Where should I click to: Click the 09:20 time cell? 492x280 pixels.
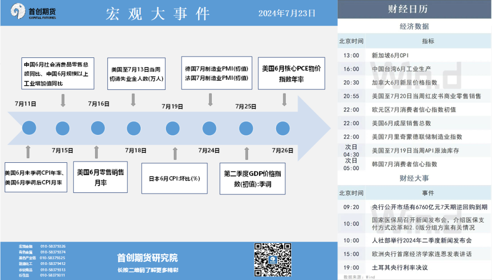click(351, 207)
